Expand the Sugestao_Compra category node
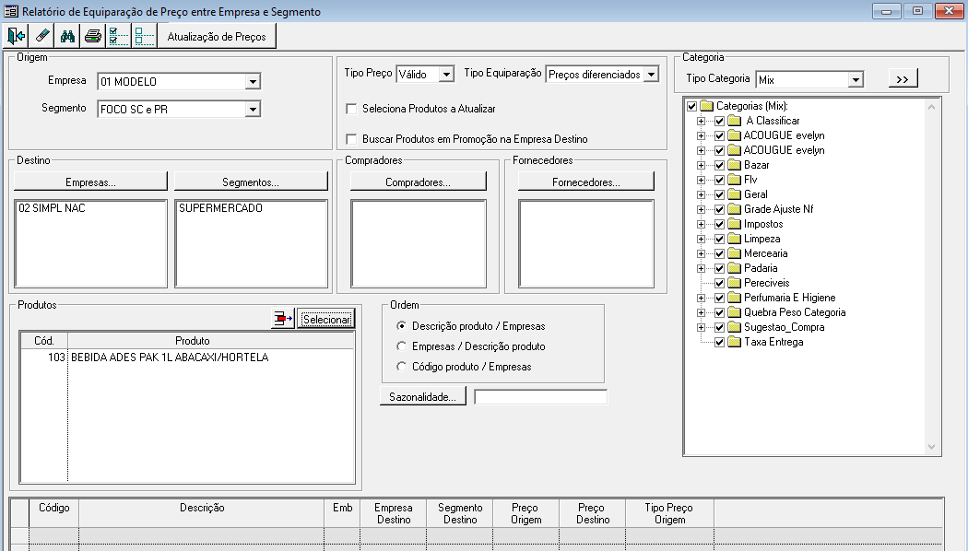The height and width of the screenshot is (551, 968). [702, 328]
